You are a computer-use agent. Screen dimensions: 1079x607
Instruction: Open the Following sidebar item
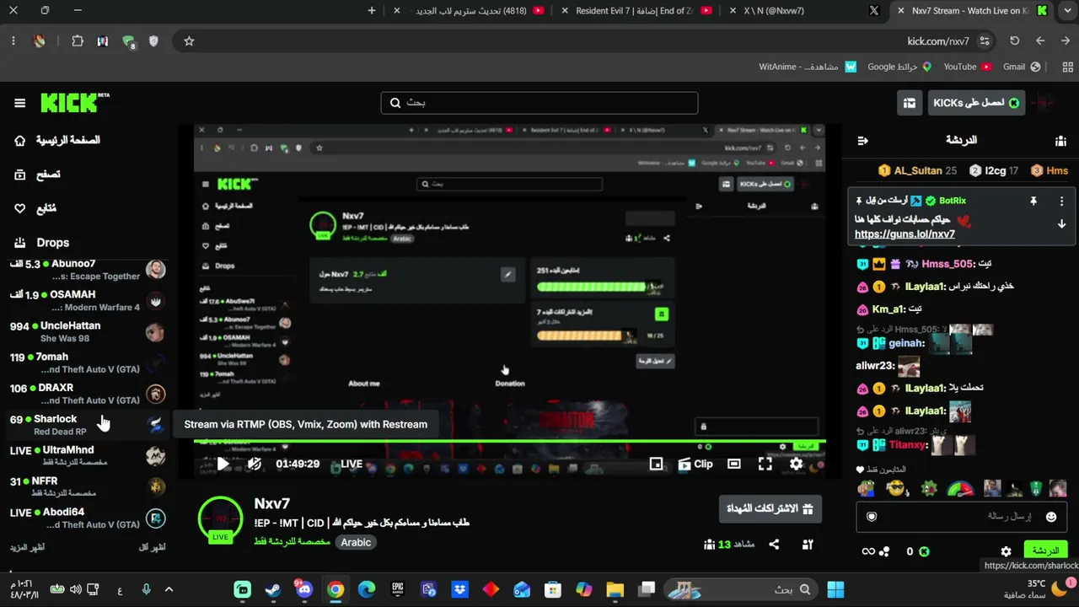(x=36, y=208)
